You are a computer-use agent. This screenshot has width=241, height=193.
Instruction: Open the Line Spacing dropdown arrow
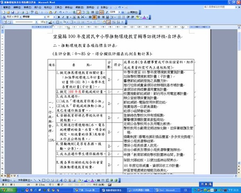[115, 17]
